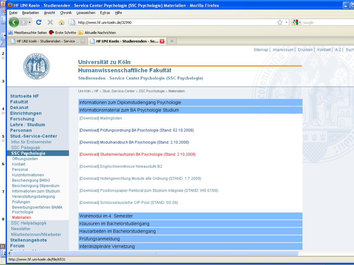Click the horizontal scrollbar left arrow

(9, 253)
